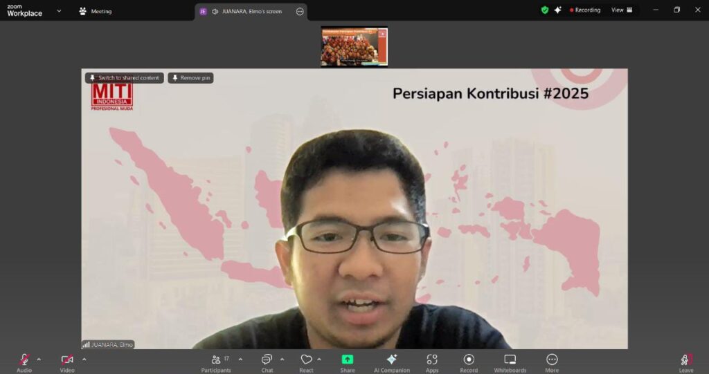Open the Apps icon
The height and width of the screenshot is (374, 709).
click(432, 359)
